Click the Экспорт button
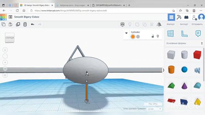This screenshot has width=205, height=115. (x=184, y=24)
